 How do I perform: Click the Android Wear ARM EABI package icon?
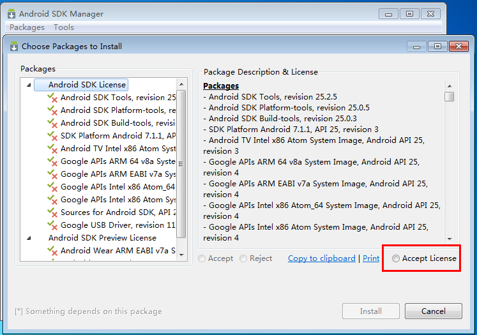(52, 251)
